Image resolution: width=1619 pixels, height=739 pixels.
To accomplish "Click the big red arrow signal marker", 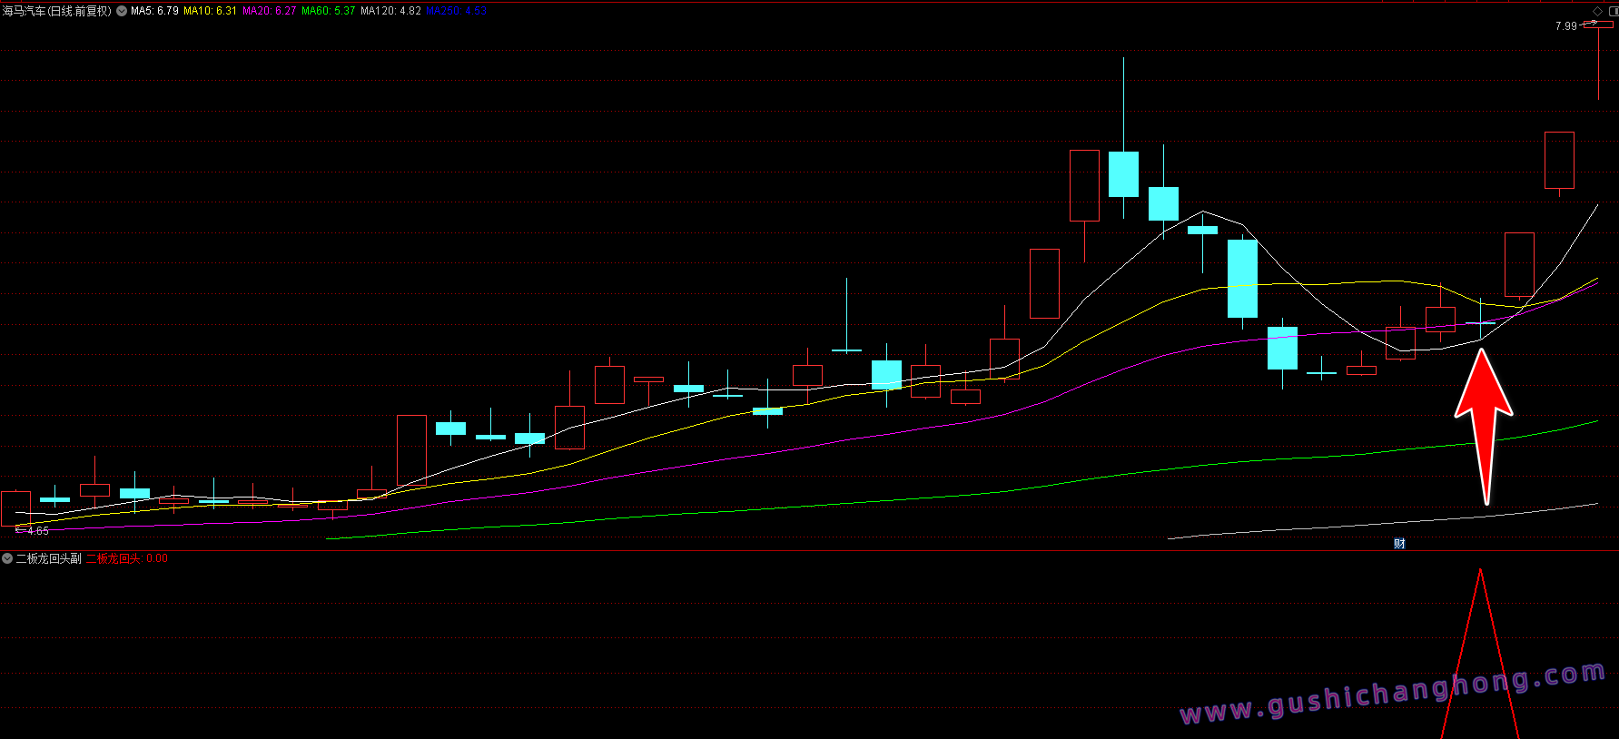I will 1484,418.
